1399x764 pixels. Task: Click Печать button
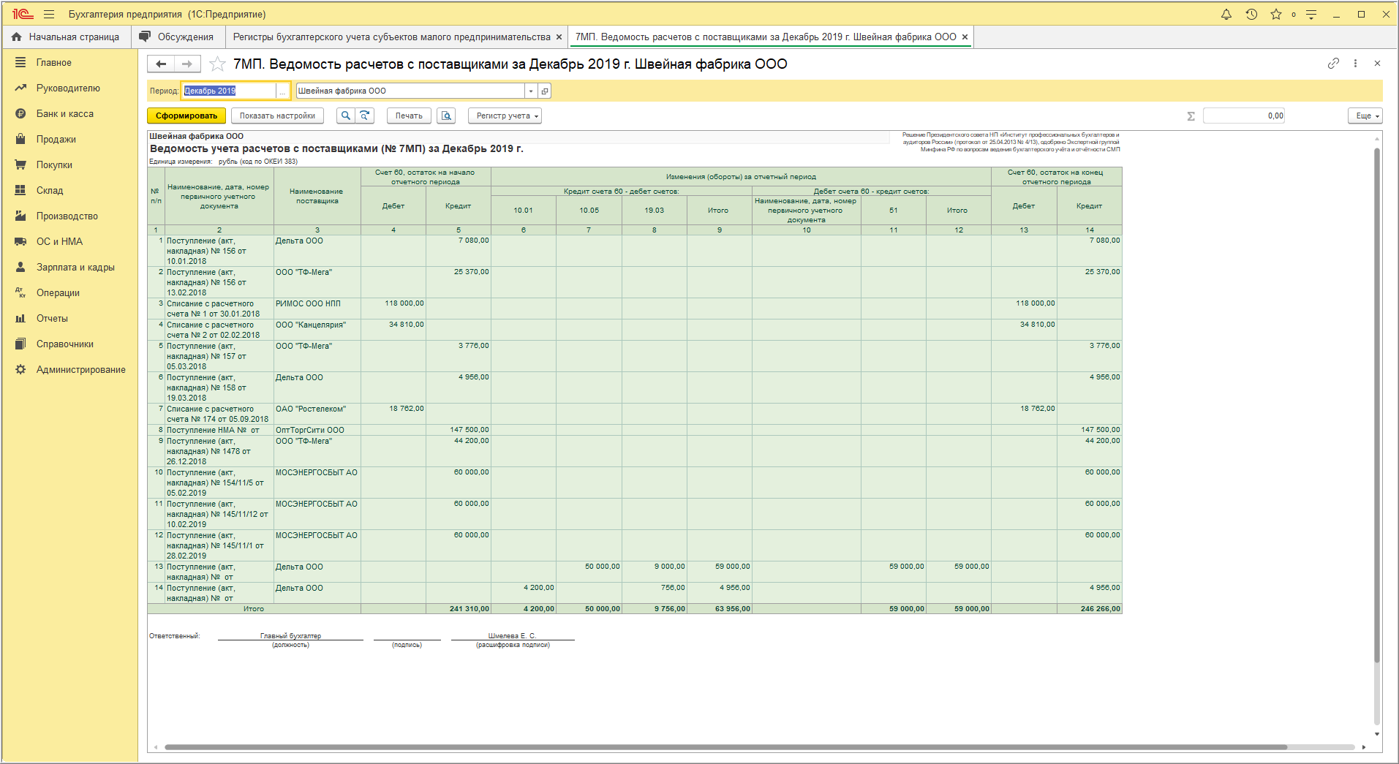409,116
